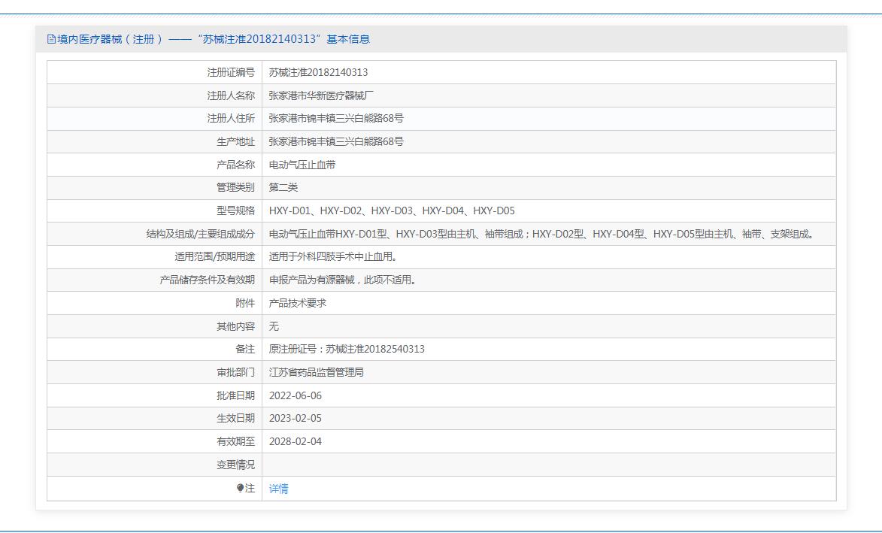Image resolution: width=882 pixels, height=533 pixels.
Task: Select remark 原注册证号：苏械注准20182540313
Action: 347,349
